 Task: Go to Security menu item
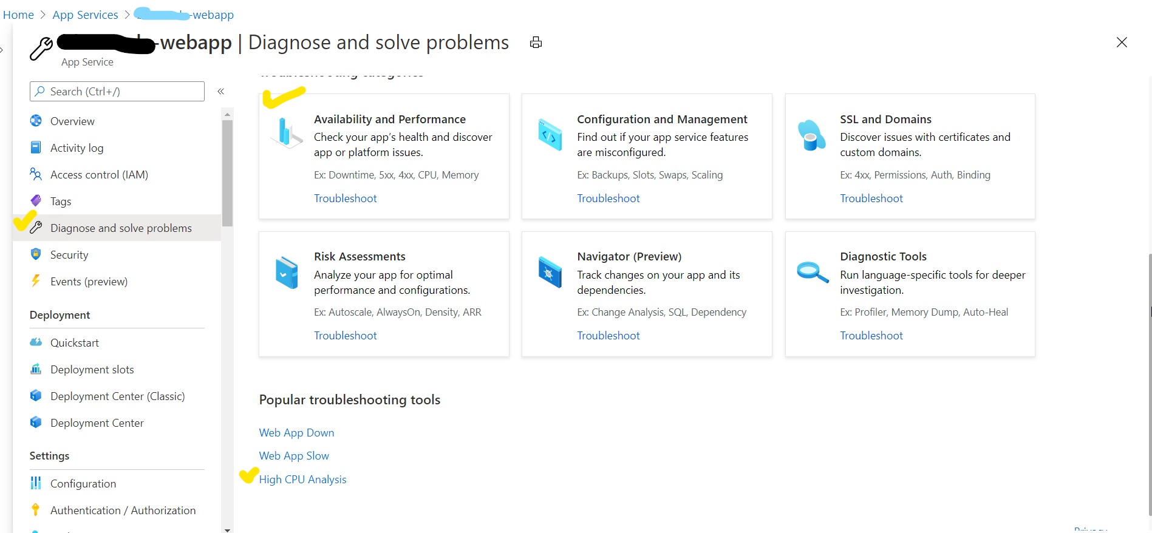click(69, 254)
